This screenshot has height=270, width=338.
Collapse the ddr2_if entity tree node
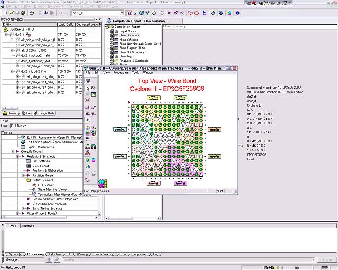6,34
